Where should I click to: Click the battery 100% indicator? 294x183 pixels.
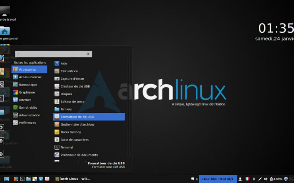[x=276, y=179]
